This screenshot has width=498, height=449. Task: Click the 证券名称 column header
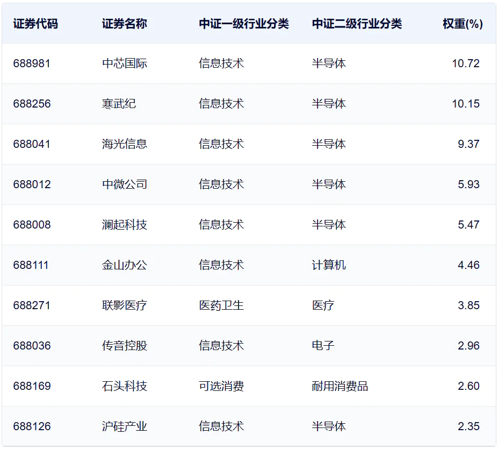(x=124, y=24)
